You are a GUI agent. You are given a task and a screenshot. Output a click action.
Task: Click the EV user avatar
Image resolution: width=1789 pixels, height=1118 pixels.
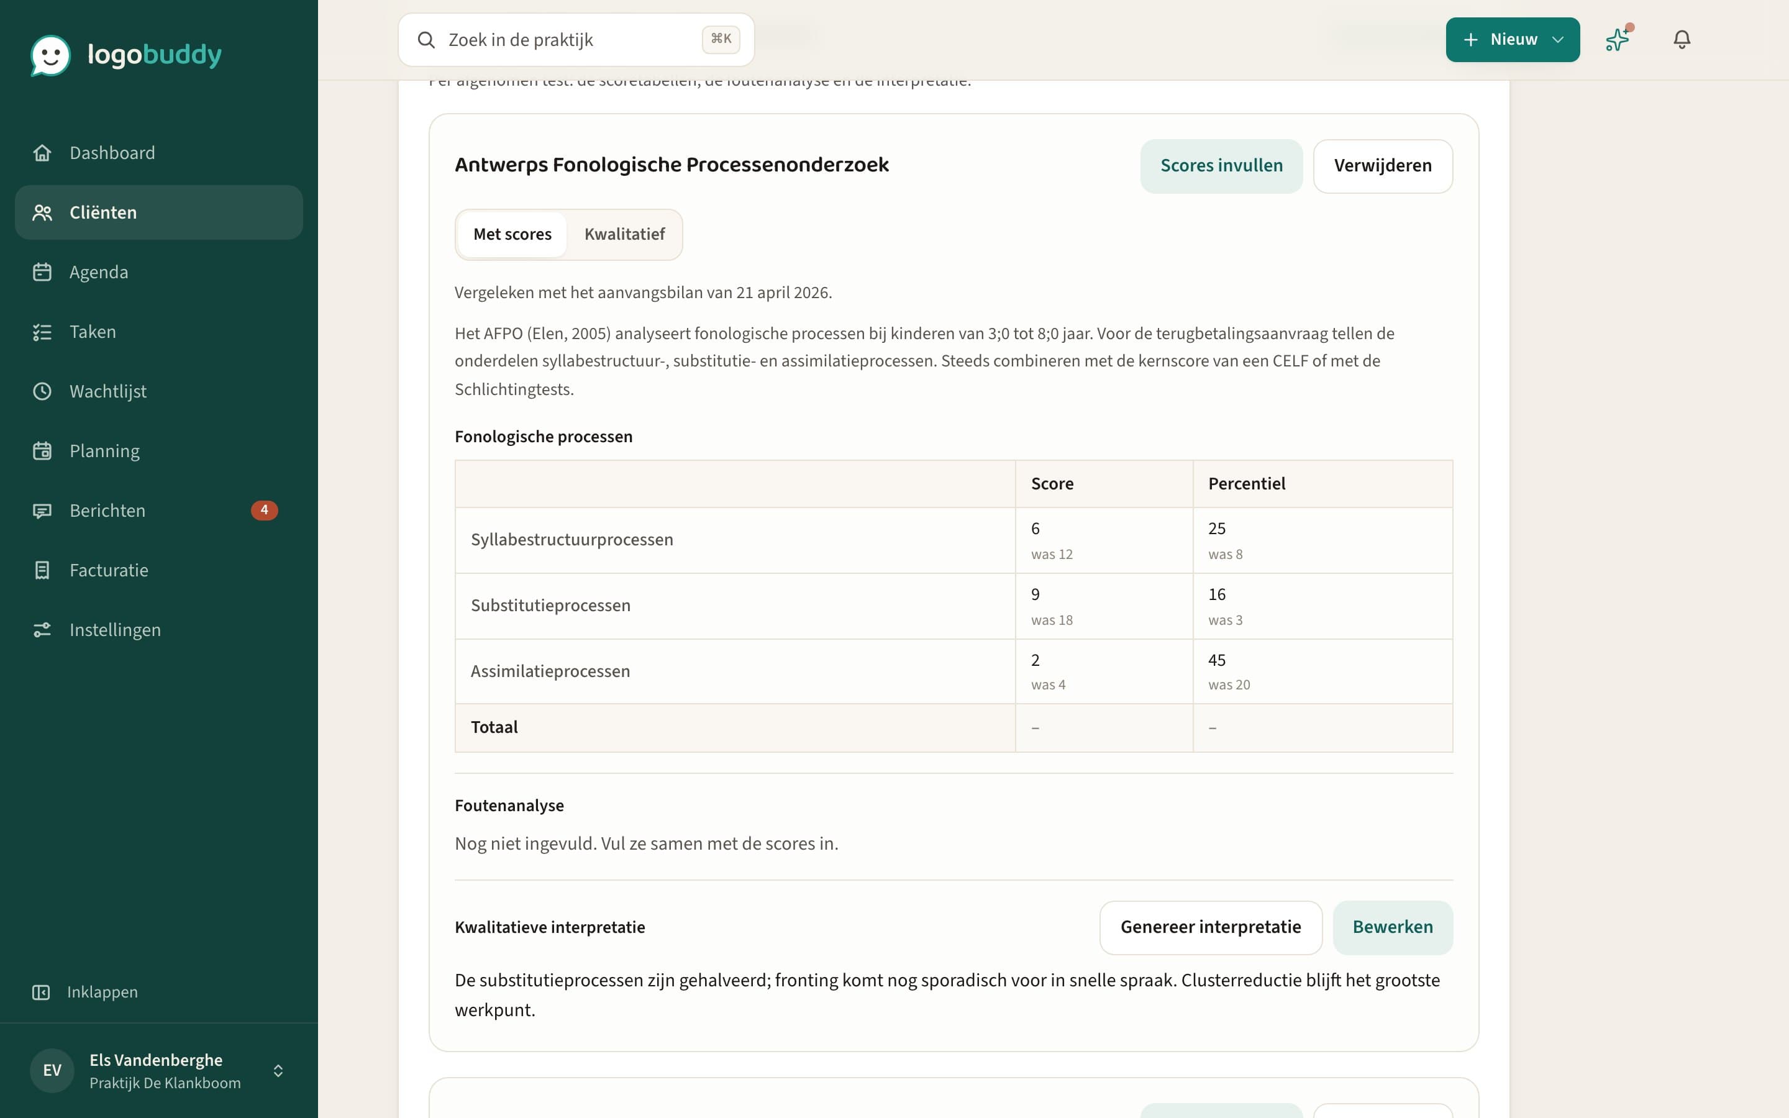(52, 1070)
